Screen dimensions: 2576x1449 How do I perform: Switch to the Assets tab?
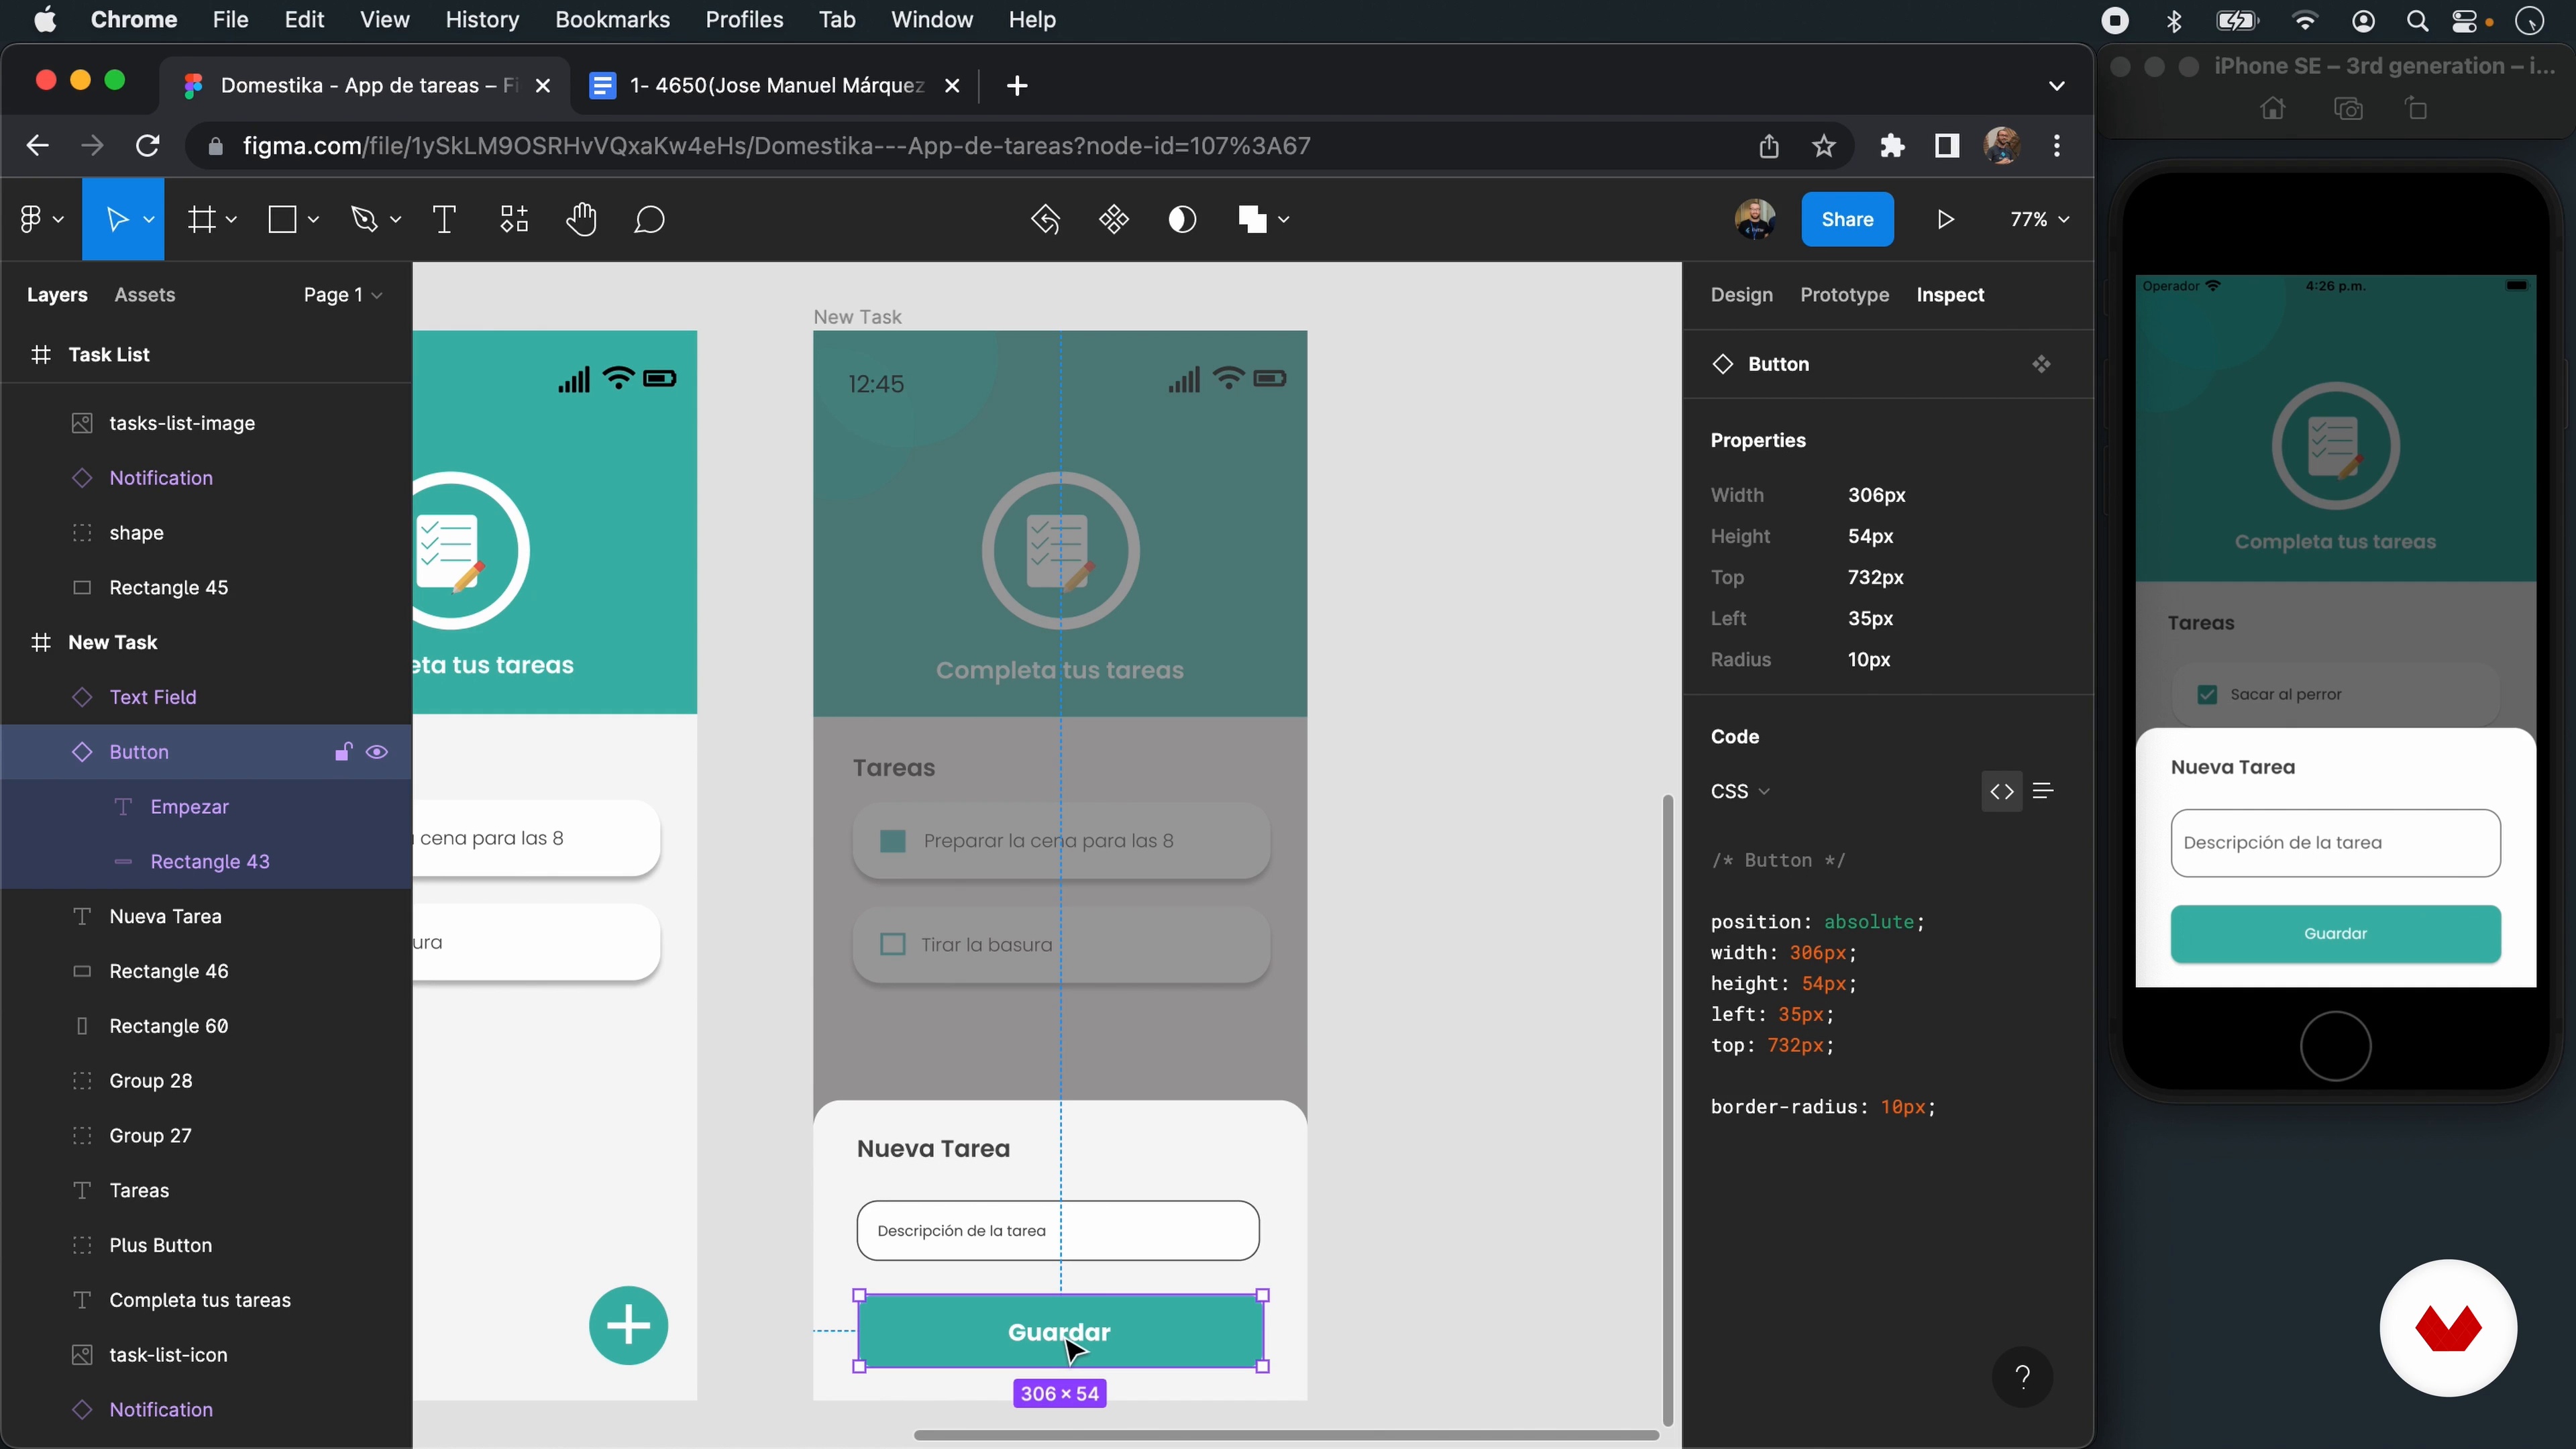145,295
